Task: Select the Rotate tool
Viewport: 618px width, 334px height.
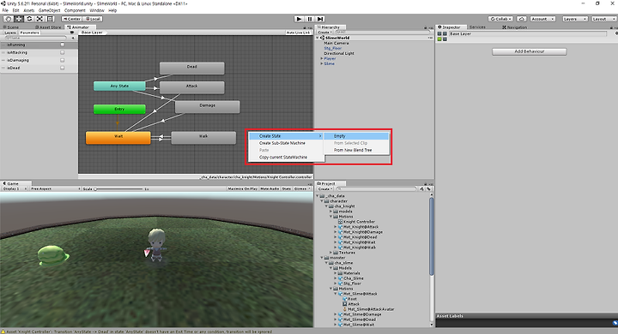Action: coord(29,19)
